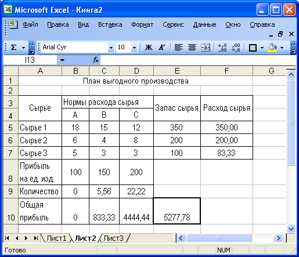Close the workbook Книга2 document window

291,34
